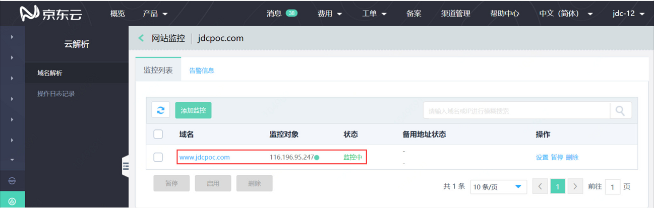654x208 pixels.
Task: Click the 暂停 button below the table
Action: coord(171,183)
